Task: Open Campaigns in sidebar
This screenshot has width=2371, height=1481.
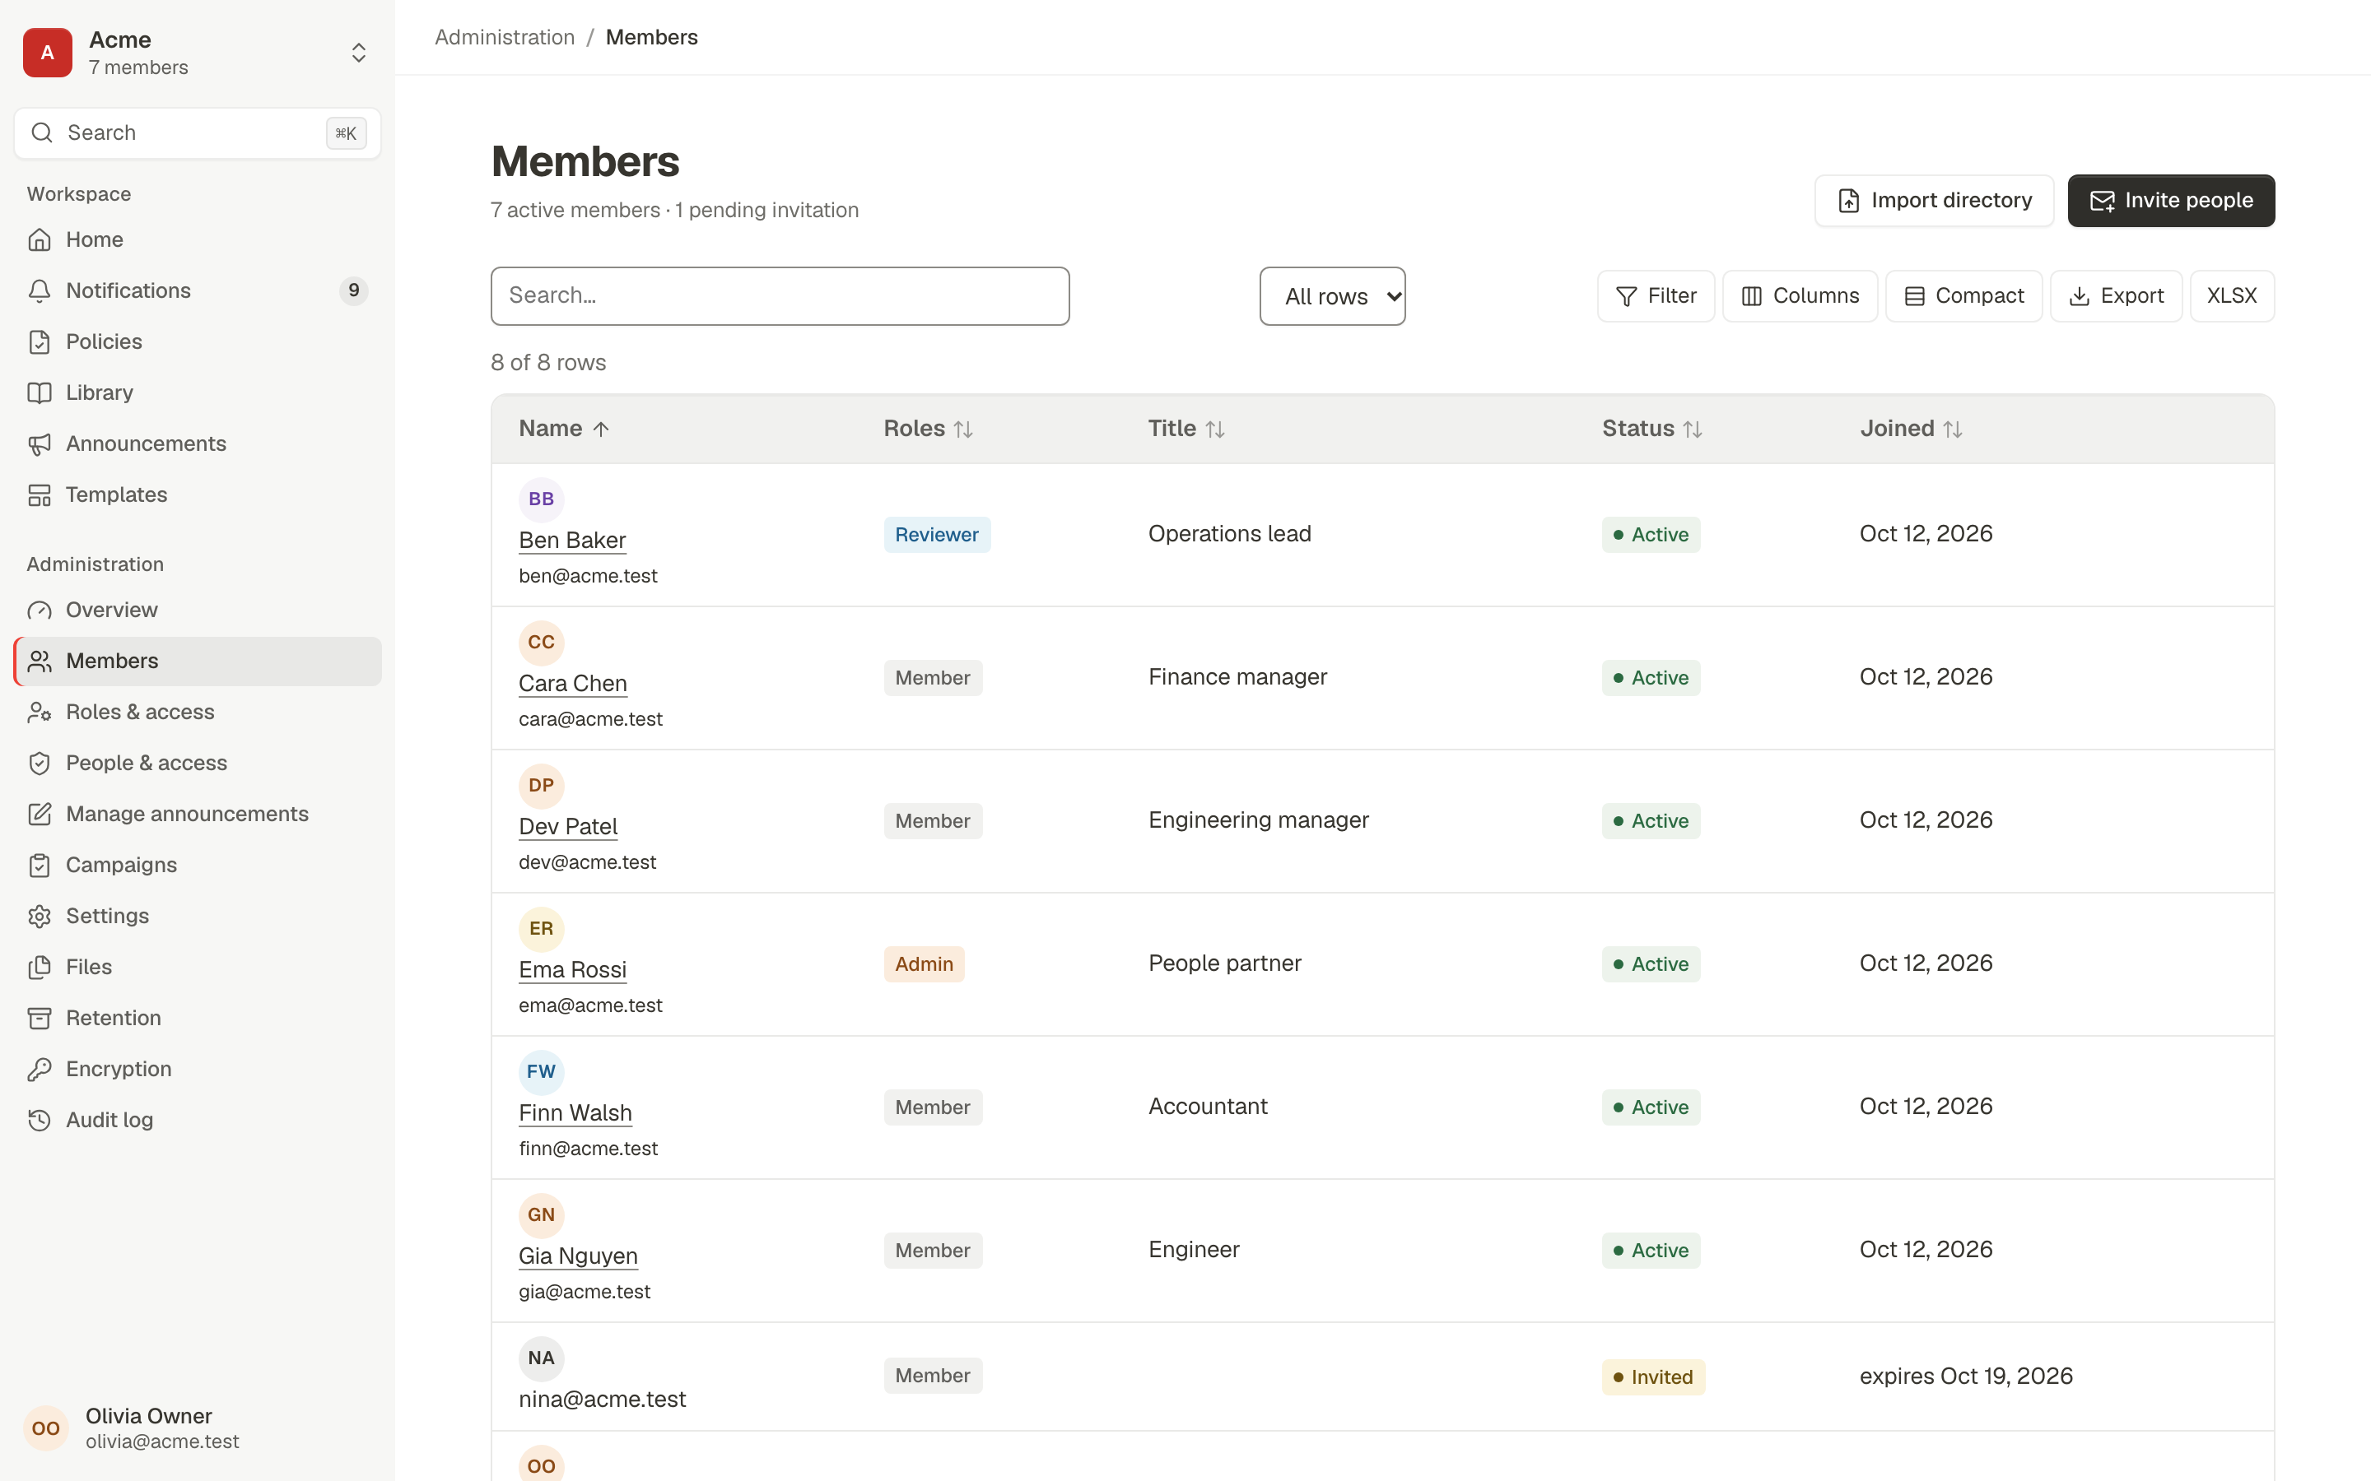Action: (x=197, y=865)
